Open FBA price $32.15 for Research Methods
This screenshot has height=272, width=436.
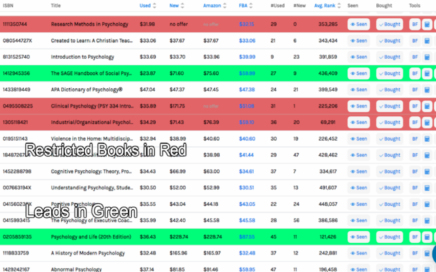(247, 24)
